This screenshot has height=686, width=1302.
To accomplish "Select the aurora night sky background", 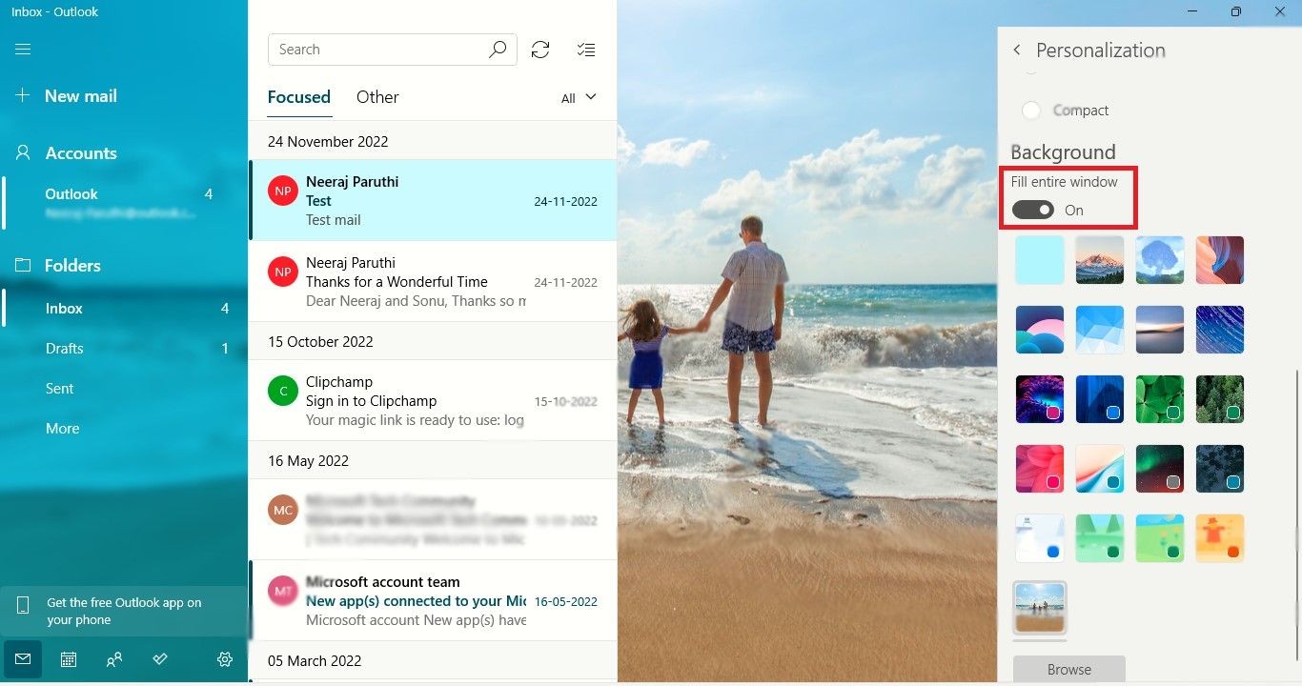I will tap(1160, 469).
